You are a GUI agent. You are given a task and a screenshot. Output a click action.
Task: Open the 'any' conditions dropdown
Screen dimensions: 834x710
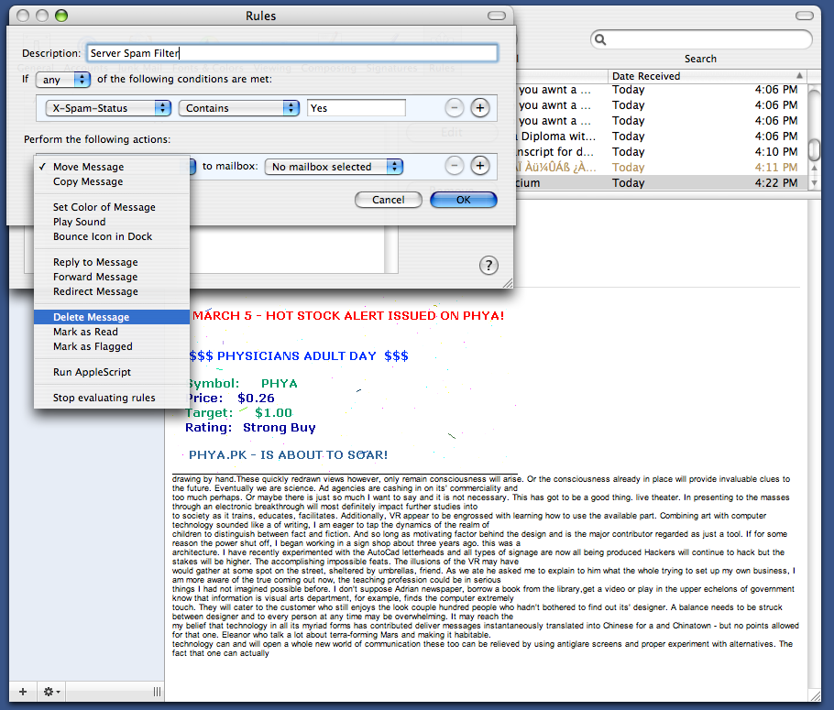(x=62, y=80)
